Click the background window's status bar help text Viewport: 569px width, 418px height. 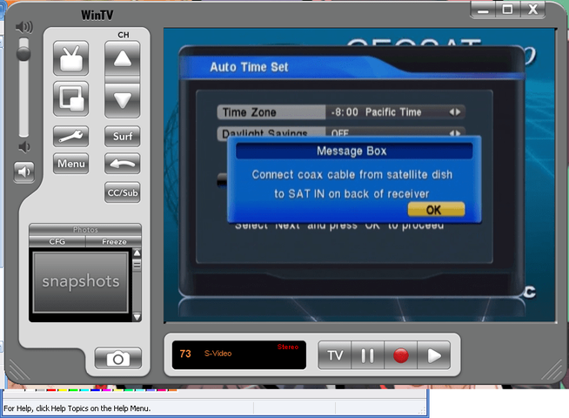[77, 408]
